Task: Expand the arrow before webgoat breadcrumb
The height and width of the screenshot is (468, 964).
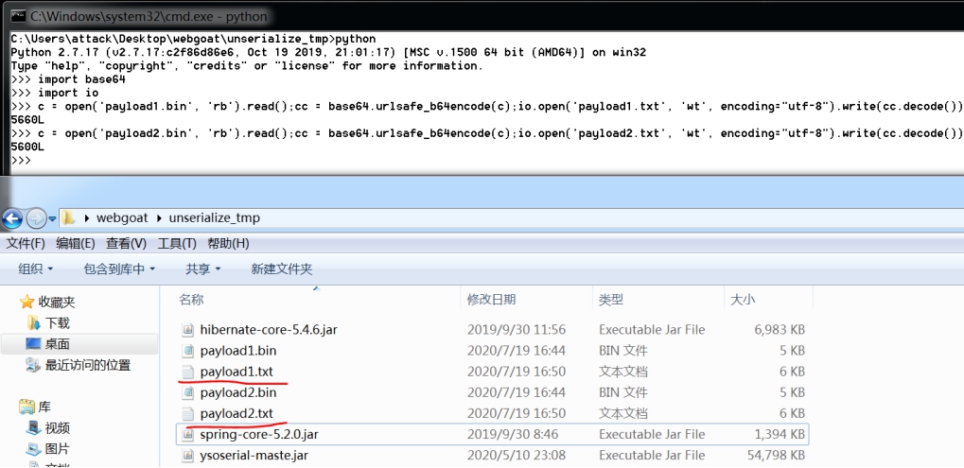Action: tap(87, 218)
